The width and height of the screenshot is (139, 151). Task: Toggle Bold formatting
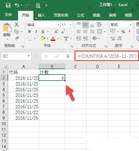29,32
